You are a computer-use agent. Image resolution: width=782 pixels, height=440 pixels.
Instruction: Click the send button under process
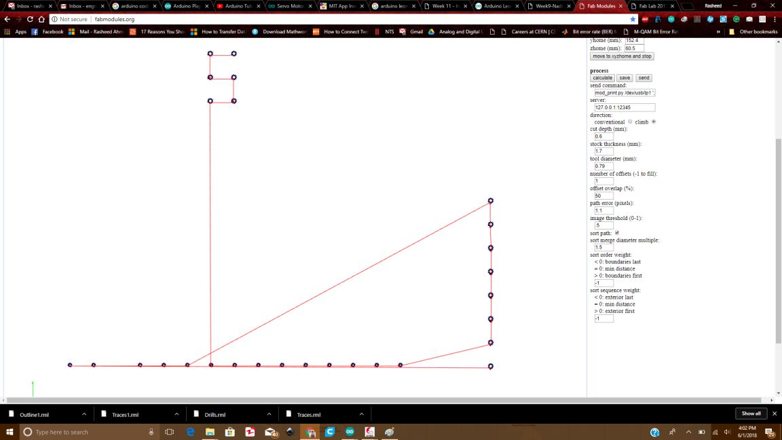644,78
